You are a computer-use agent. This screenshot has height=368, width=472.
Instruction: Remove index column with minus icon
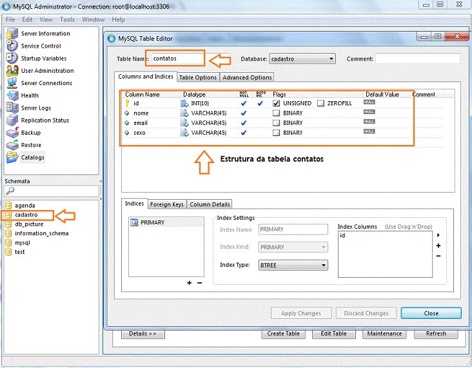(x=438, y=256)
